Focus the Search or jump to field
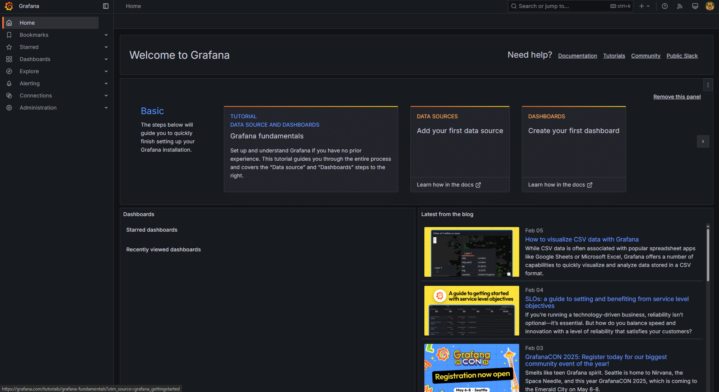This screenshot has width=719, height=392. 570,6
